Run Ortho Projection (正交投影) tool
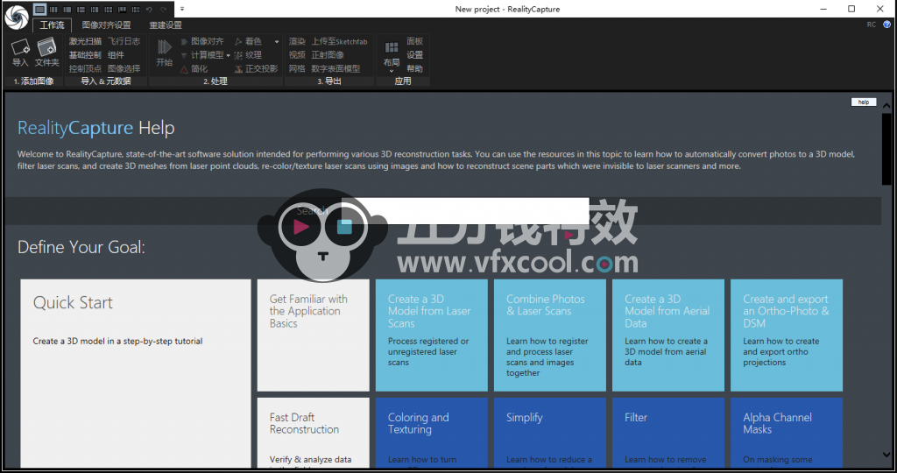Screen dimensions: 897x473 coord(257,68)
